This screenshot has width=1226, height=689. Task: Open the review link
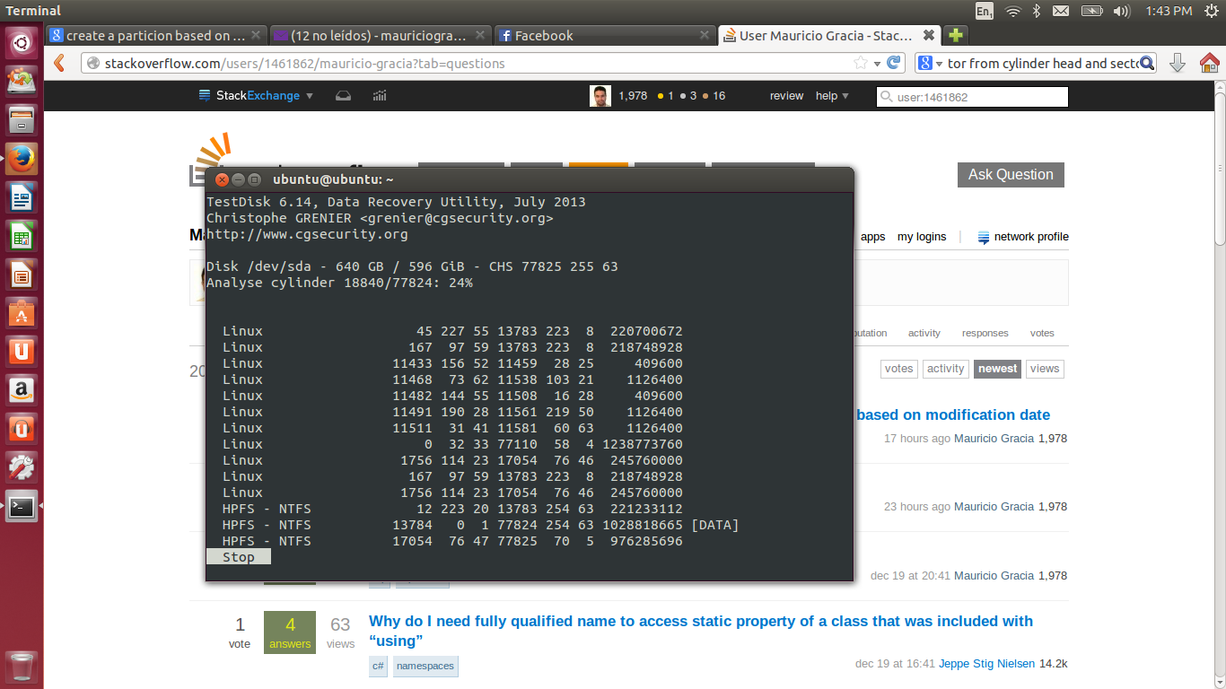tap(786, 96)
